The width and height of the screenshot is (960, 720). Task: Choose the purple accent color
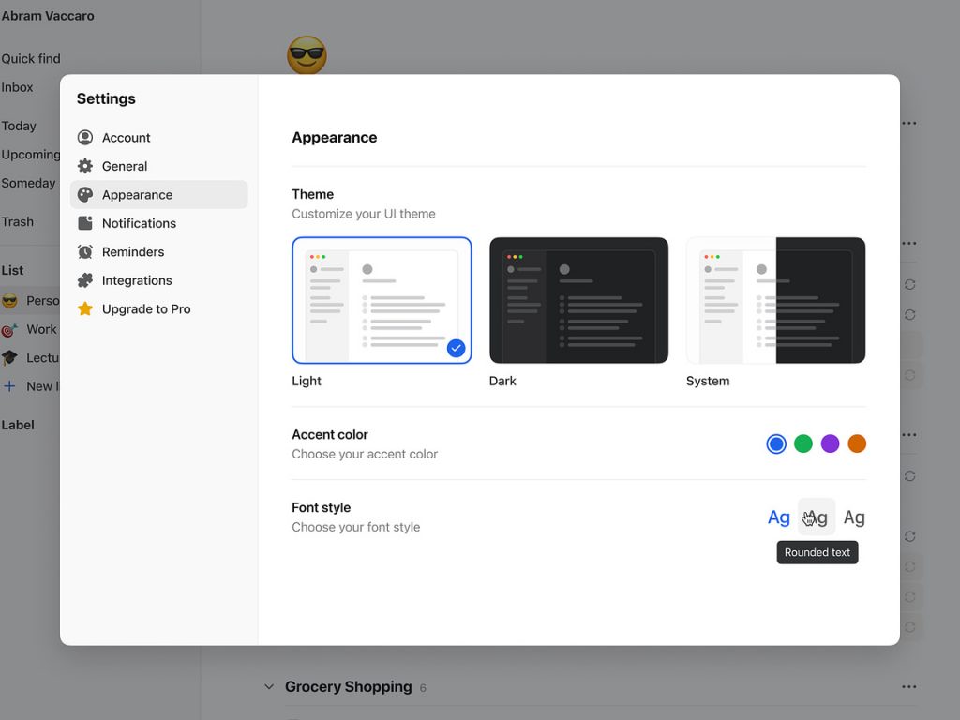point(830,444)
